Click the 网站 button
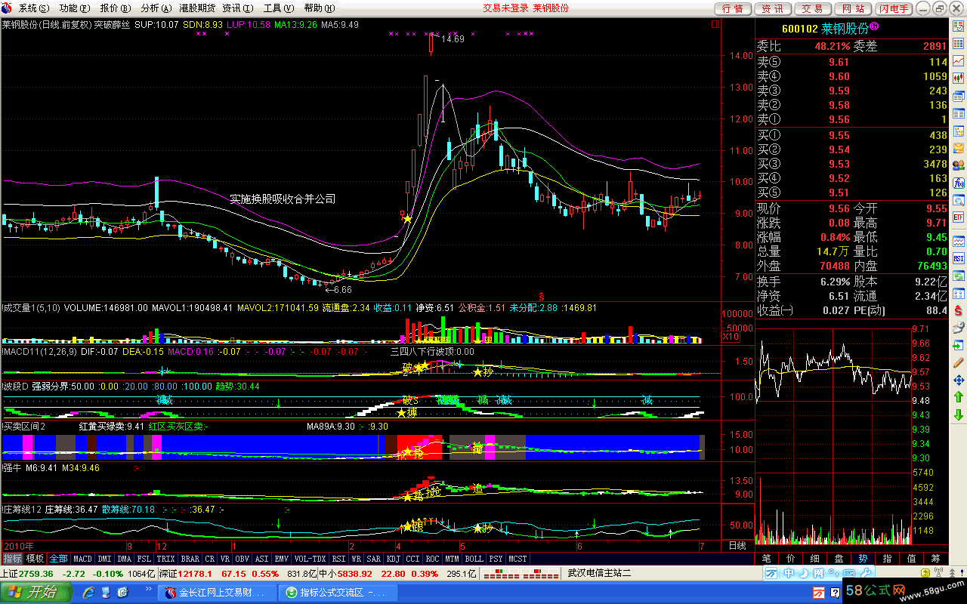 click(x=854, y=8)
